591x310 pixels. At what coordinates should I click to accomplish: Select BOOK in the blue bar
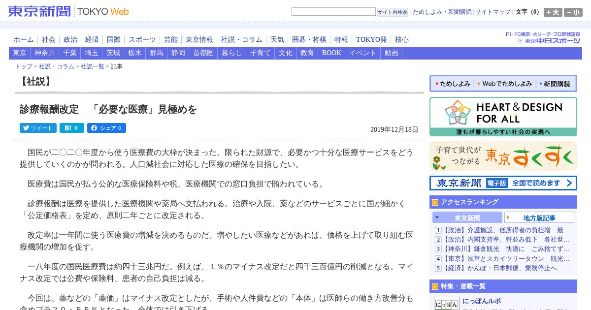pos(331,53)
